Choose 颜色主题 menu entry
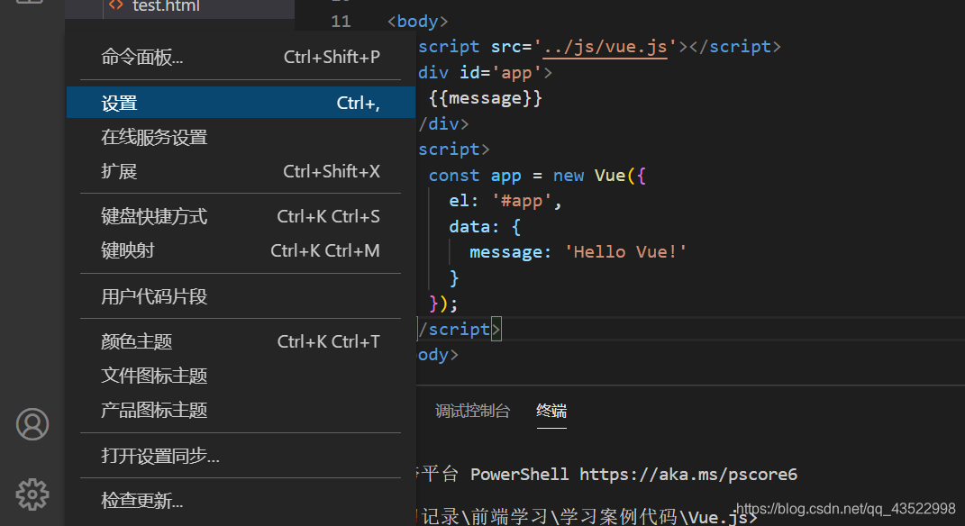The height and width of the screenshot is (526, 965). (x=241, y=341)
